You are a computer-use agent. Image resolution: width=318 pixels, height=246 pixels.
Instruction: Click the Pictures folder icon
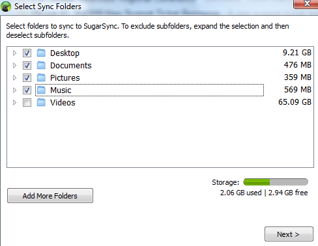[41, 77]
